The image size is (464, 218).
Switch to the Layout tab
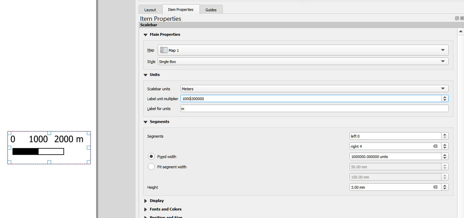coord(150,10)
